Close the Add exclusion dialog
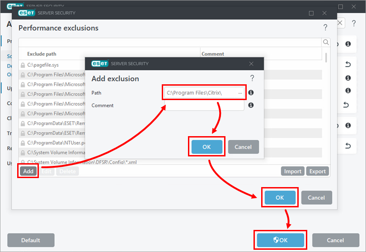366x252 pixels. pyautogui.click(x=251, y=64)
